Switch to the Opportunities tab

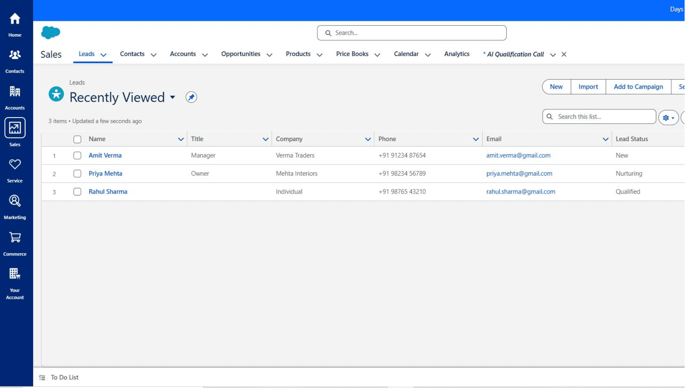[x=241, y=54]
